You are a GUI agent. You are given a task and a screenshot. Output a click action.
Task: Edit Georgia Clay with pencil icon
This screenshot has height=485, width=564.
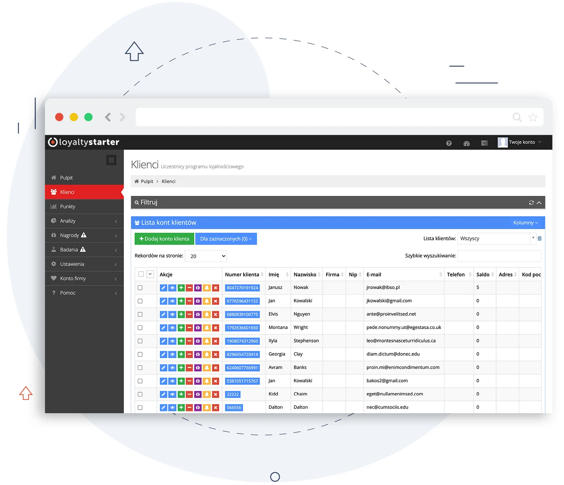pyautogui.click(x=163, y=354)
